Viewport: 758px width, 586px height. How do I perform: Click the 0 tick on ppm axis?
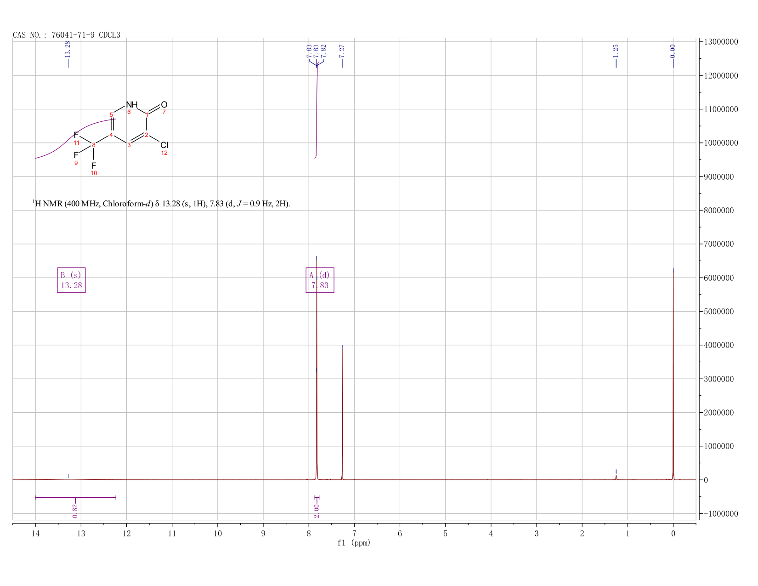point(673,533)
